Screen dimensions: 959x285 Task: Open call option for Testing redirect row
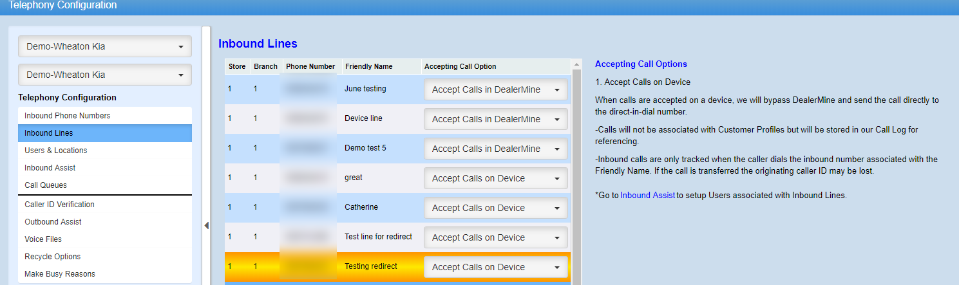pos(495,267)
